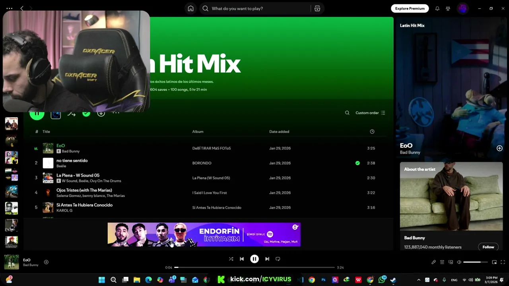Toggle smart shuffle for the playlist

71,114
